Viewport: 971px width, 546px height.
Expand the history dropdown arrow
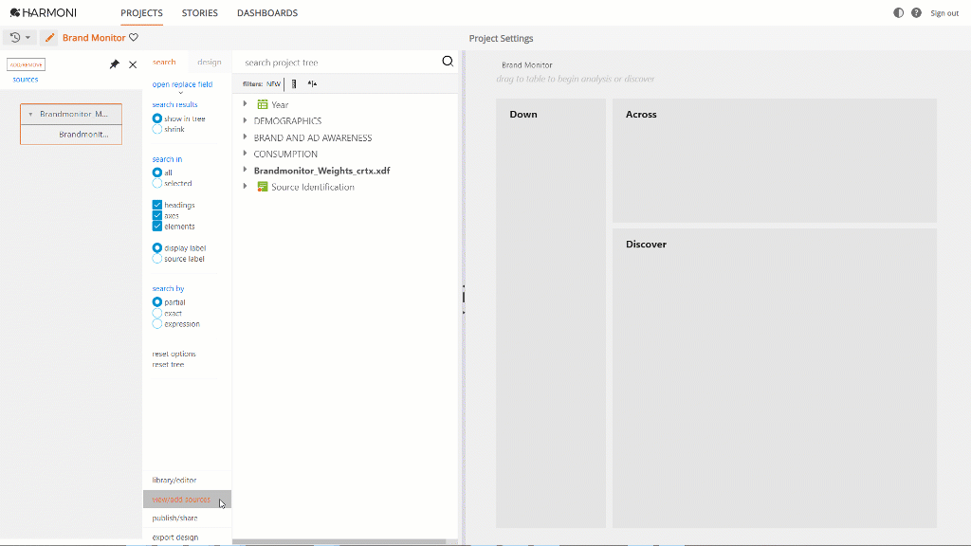coord(27,38)
